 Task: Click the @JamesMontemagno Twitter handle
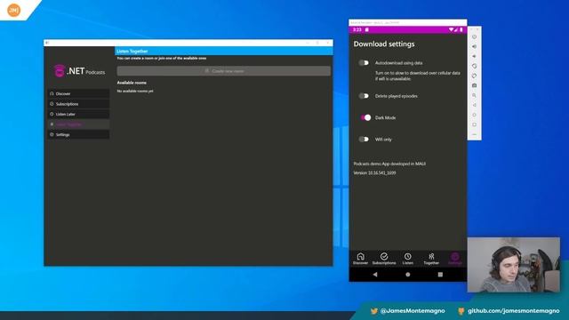pyautogui.click(x=413, y=311)
